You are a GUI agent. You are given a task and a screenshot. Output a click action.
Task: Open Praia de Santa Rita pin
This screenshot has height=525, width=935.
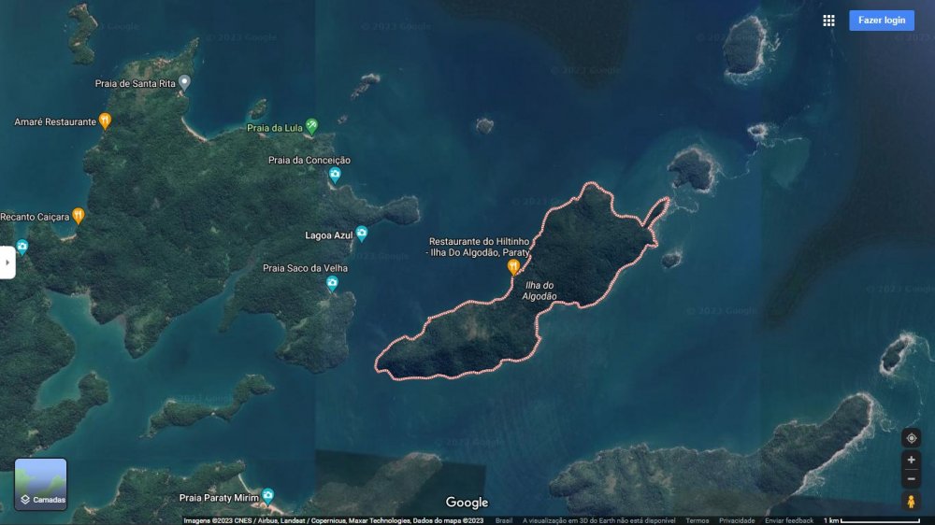click(184, 82)
